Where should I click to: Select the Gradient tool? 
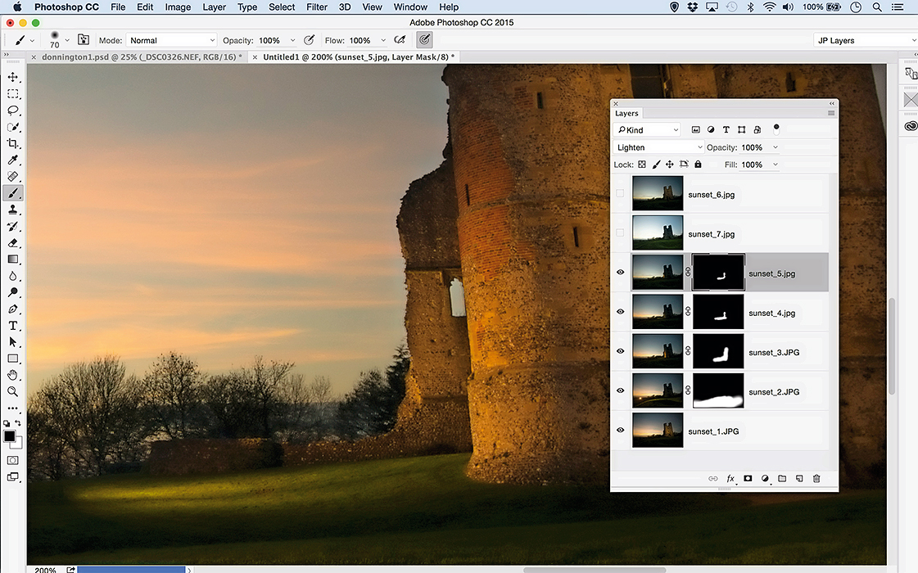(x=13, y=259)
